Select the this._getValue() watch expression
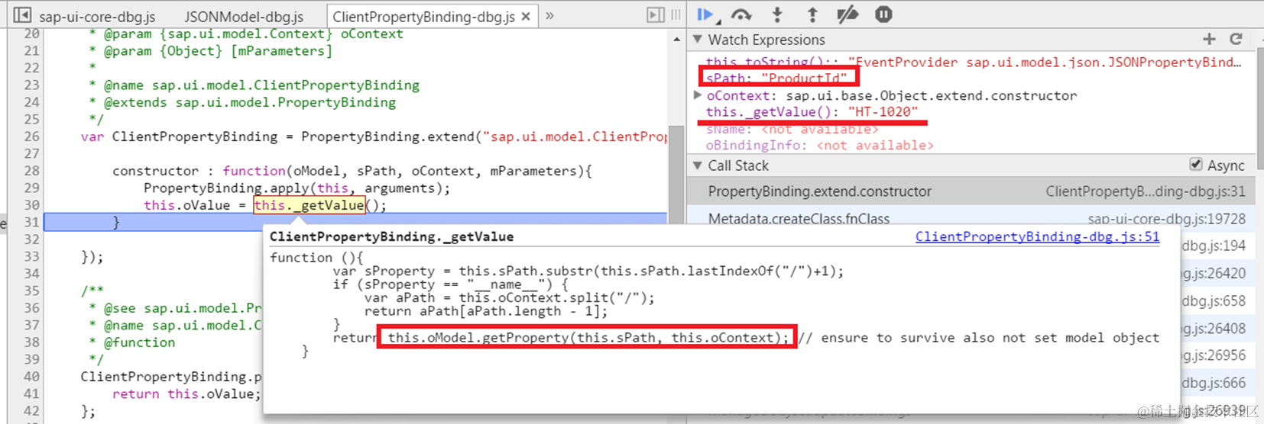The width and height of the screenshot is (1264, 424). [x=812, y=112]
